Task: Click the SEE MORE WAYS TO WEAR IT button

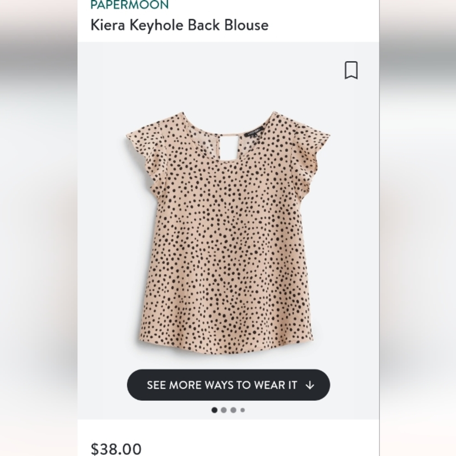Action: pos(228,385)
